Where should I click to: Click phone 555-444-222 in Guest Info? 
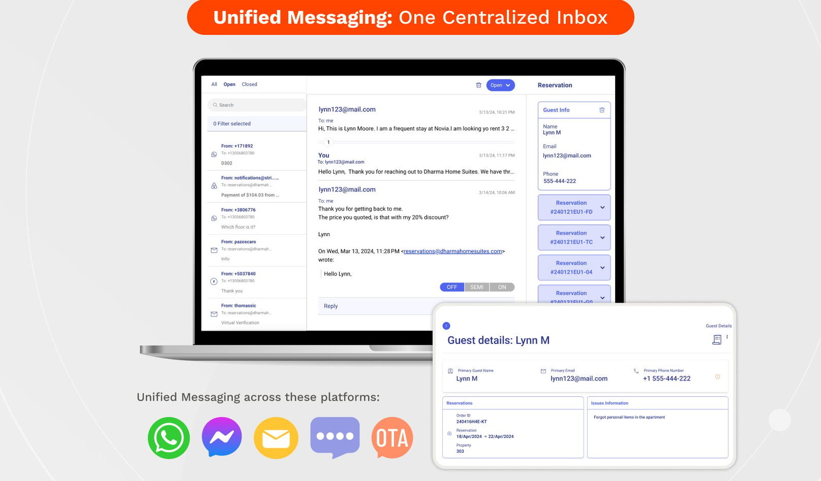(x=559, y=181)
